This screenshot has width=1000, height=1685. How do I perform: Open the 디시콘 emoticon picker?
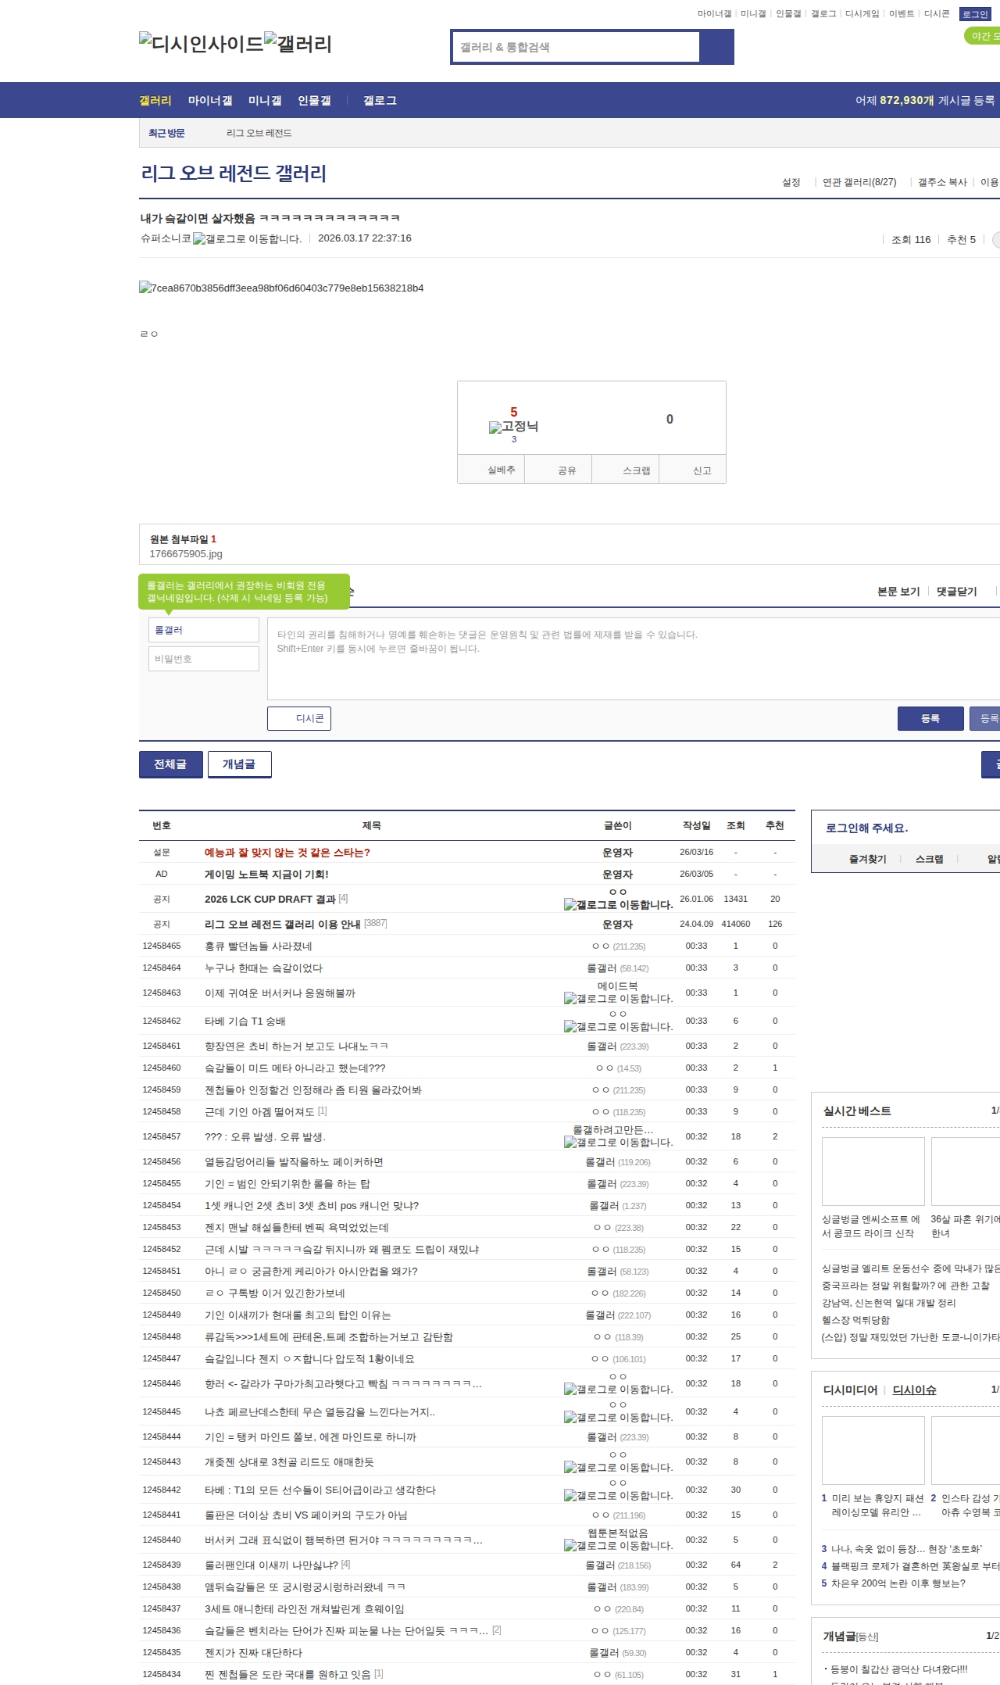299,718
